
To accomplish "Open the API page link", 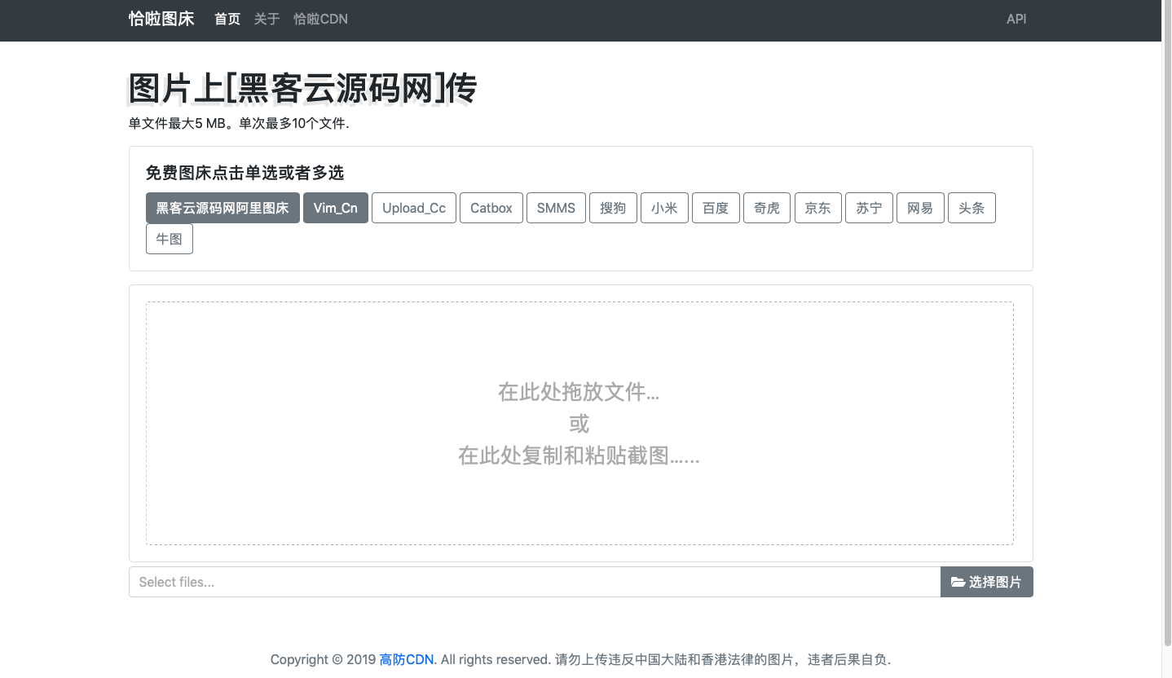I will click(1016, 19).
